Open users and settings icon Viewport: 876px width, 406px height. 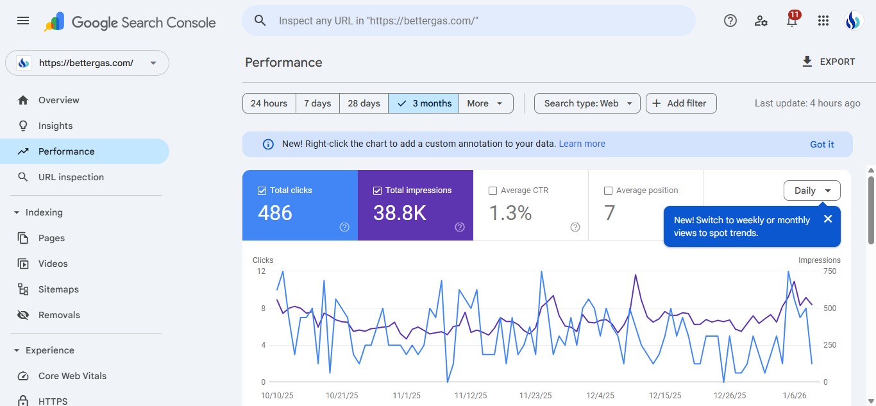click(761, 21)
